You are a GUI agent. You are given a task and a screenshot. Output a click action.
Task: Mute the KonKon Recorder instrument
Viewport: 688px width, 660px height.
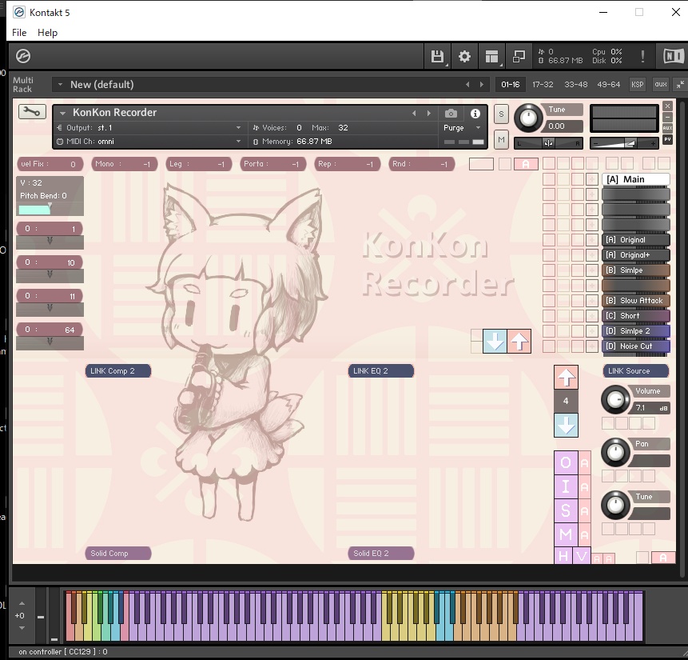[501, 139]
